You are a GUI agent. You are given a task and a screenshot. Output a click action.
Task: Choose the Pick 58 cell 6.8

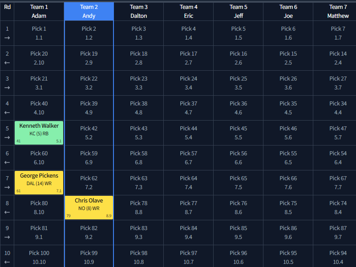click(x=139, y=158)
